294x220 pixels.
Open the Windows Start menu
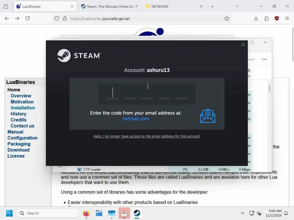(x=9, y=213)
